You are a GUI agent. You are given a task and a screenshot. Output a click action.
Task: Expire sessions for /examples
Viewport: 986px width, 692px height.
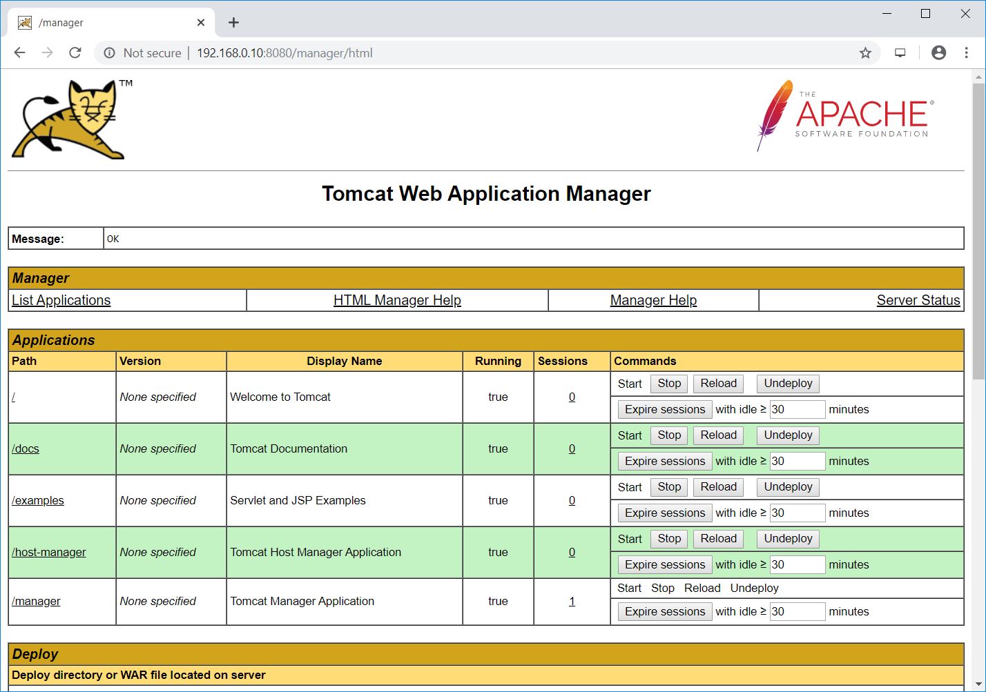(665, 513)
